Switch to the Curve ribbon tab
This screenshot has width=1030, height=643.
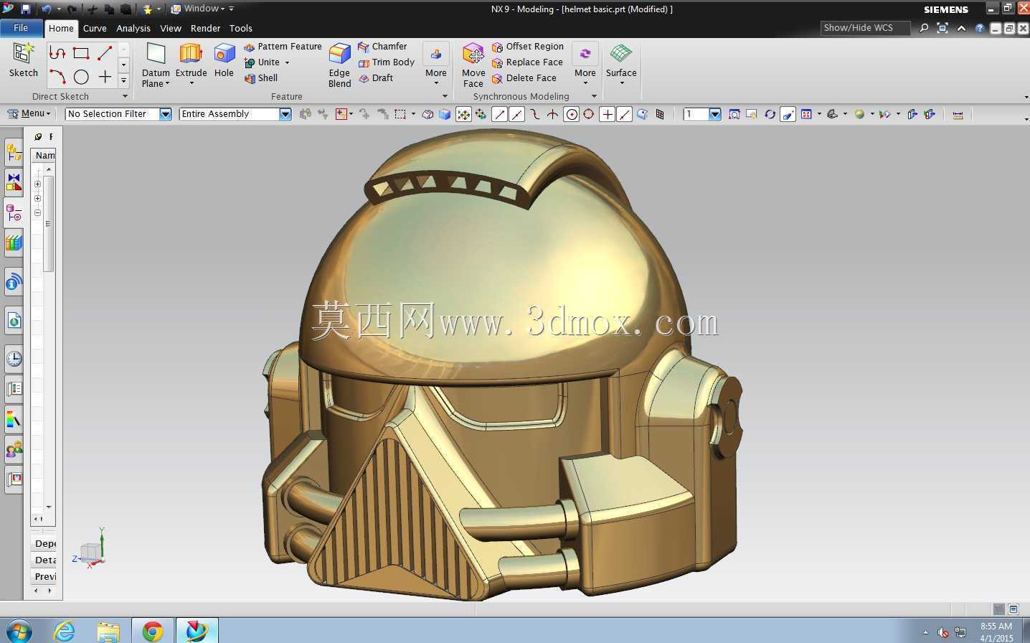coord(95,29)
